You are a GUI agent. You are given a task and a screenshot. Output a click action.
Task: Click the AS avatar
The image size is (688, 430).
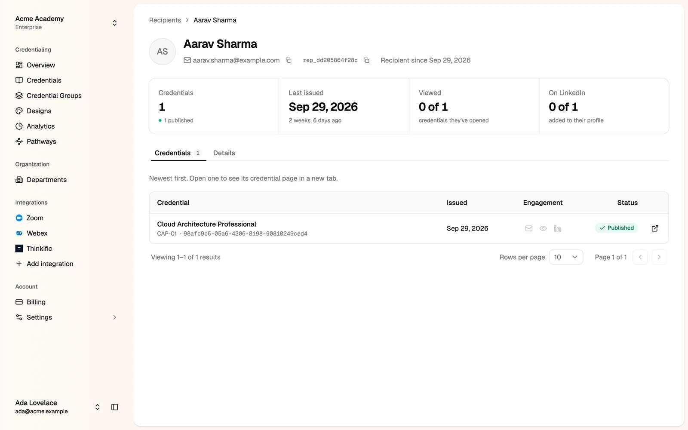tap(163, 52)
